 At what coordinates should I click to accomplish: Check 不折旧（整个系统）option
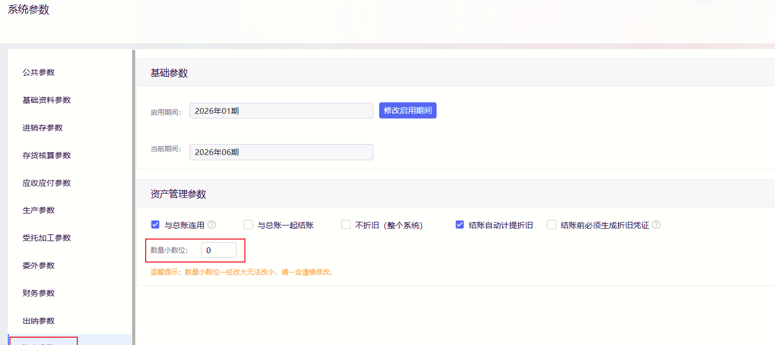346,224
